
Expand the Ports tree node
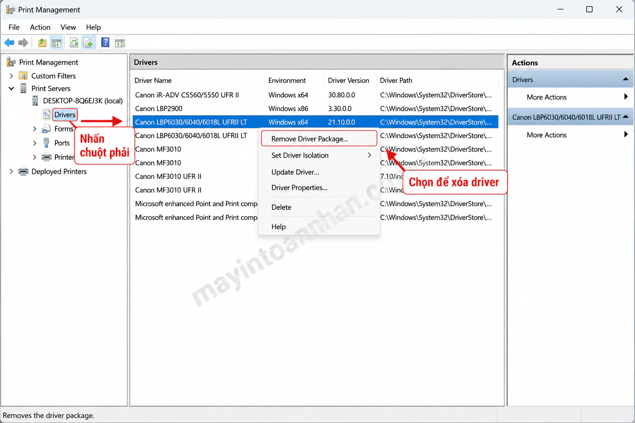click(35, 143)
